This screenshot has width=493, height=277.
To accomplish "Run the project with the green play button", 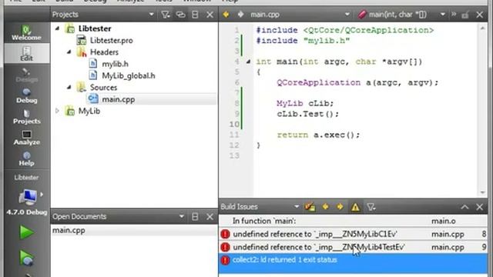I will click(26, 232).
